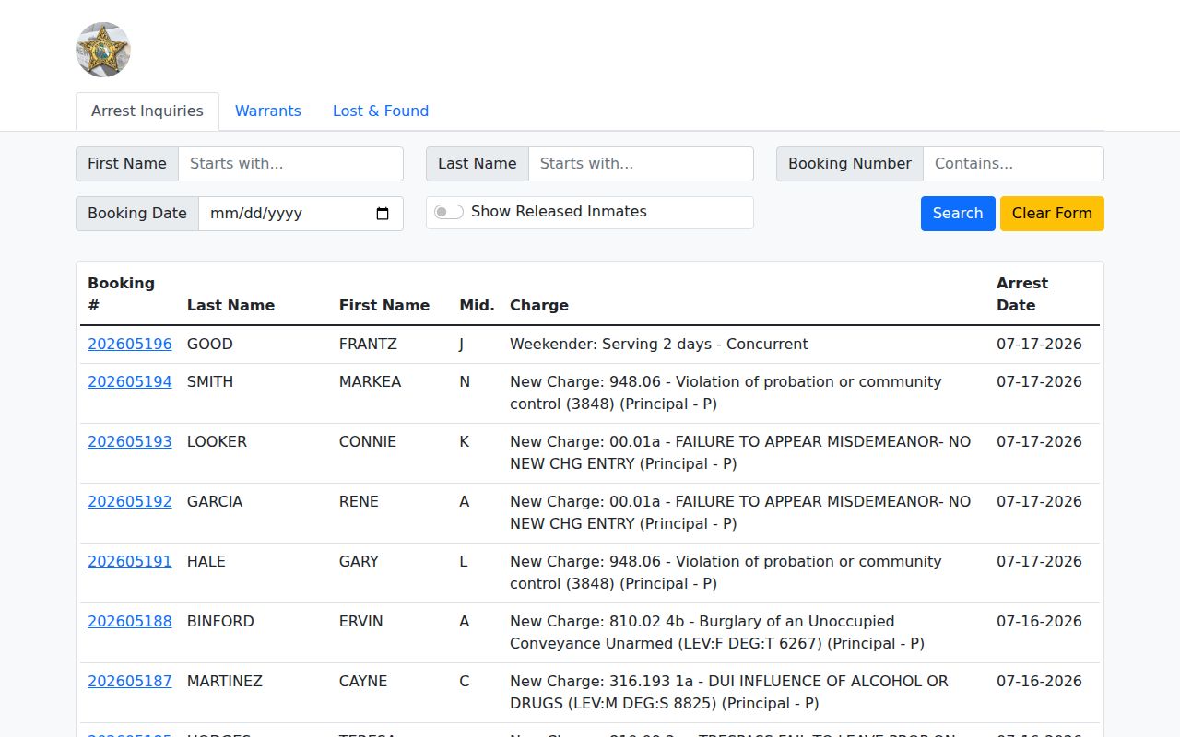Click the sheriff star badge logo
Image resolution: width=1180 pixels, height=737 pixels.
coord(103,50)
